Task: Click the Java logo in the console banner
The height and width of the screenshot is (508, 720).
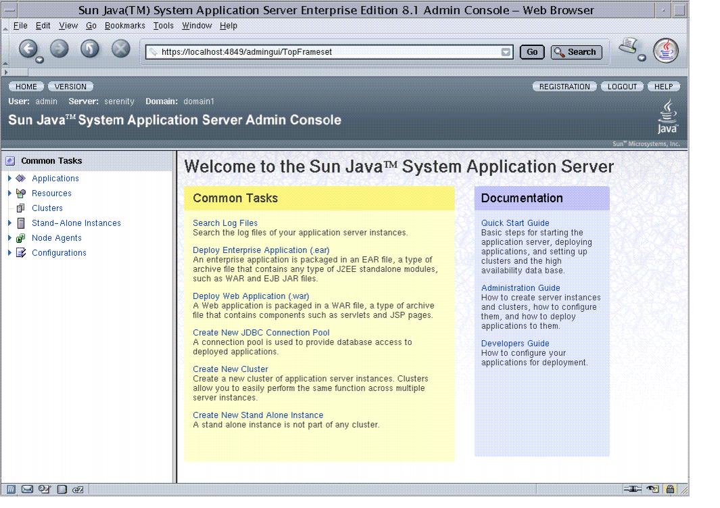Action: tap(667, 116)
